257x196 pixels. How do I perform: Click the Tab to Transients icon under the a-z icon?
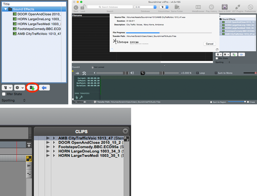(29, 166)
